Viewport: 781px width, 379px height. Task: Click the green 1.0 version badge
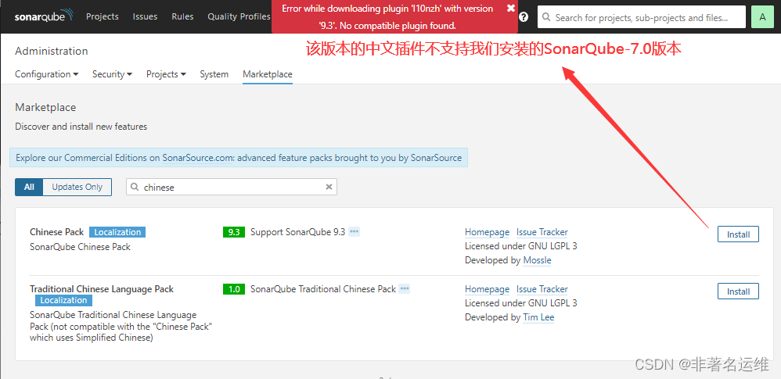coord(234,289)
